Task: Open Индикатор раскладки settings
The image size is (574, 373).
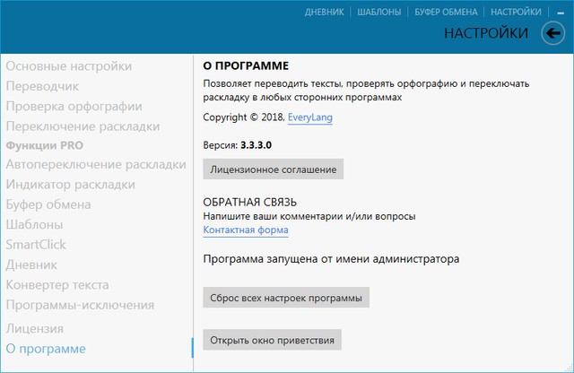Action: (x=71, y=185)
